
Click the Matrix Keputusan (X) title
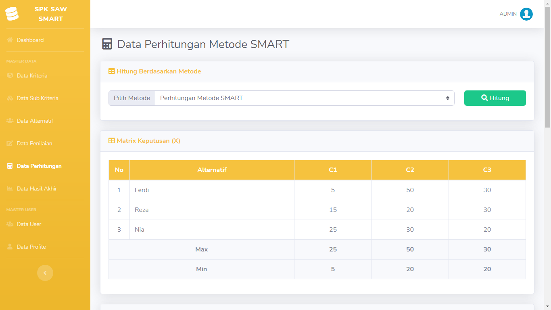coord(148,141)
